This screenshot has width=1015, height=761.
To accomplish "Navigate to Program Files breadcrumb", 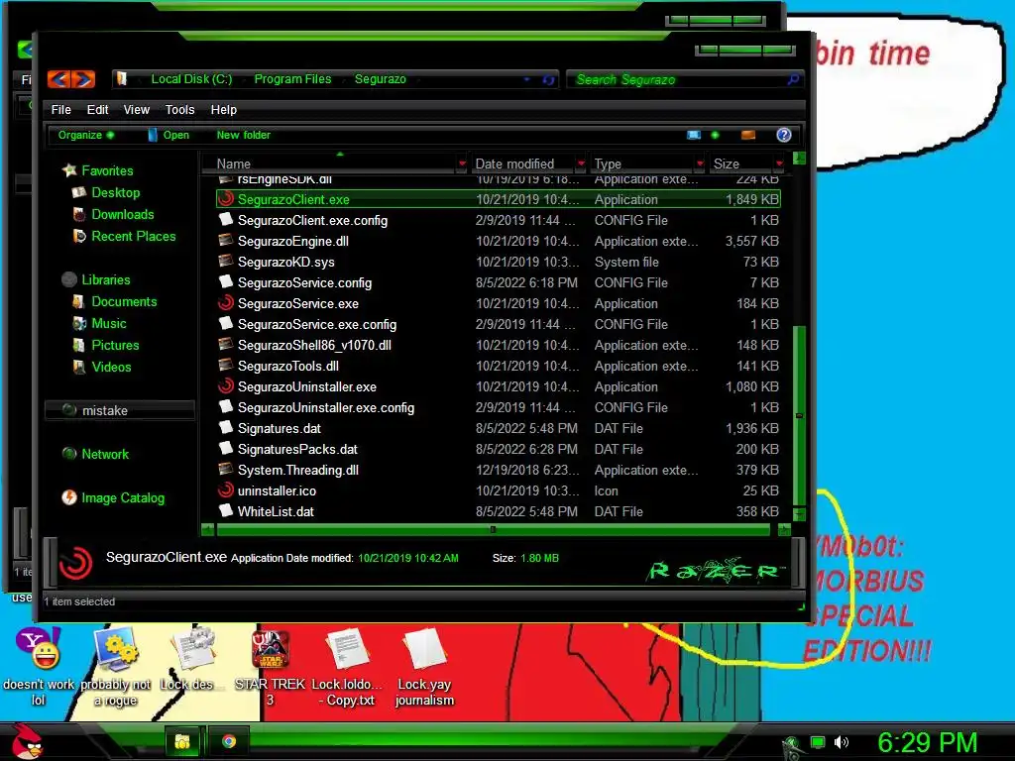I will coord(292,79).
